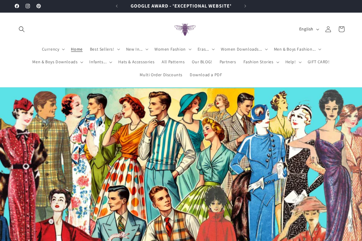Viewport: 362px width, 241px height.
Task: Expand the Women Fashion menu
Action: 172,49
